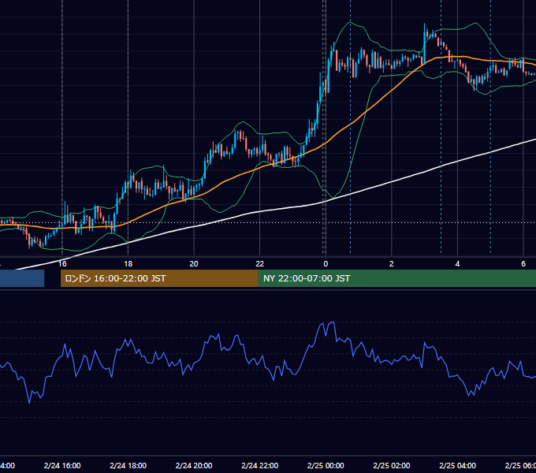Click the 2/25 04:00 date label
This screenshot has width=536, height=473.
click(457, 465)
